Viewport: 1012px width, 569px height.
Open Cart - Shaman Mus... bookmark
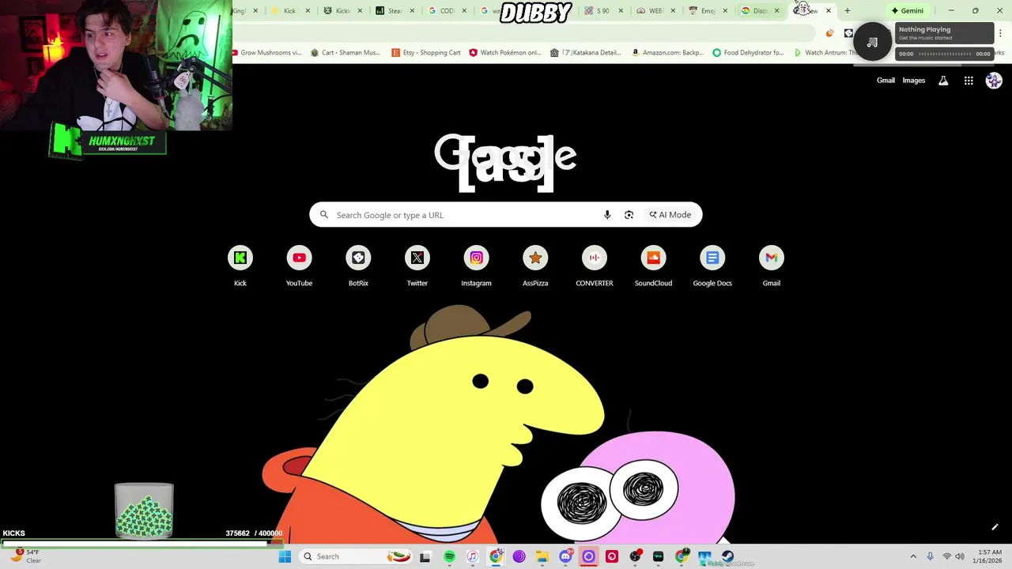click(x=346, y=52)
